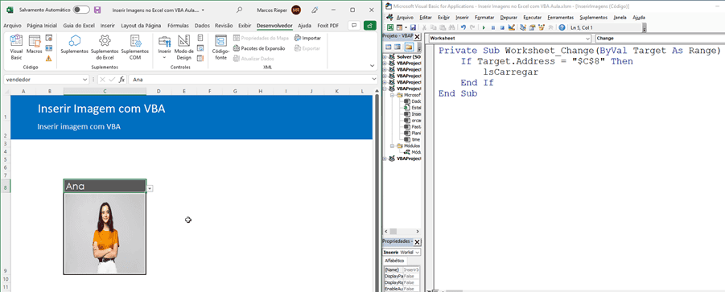
Task: Click the Reset stop icon in VBA
Action: pos(502,27)
